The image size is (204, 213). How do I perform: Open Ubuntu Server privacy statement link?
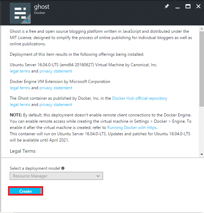tap(56, 71)
